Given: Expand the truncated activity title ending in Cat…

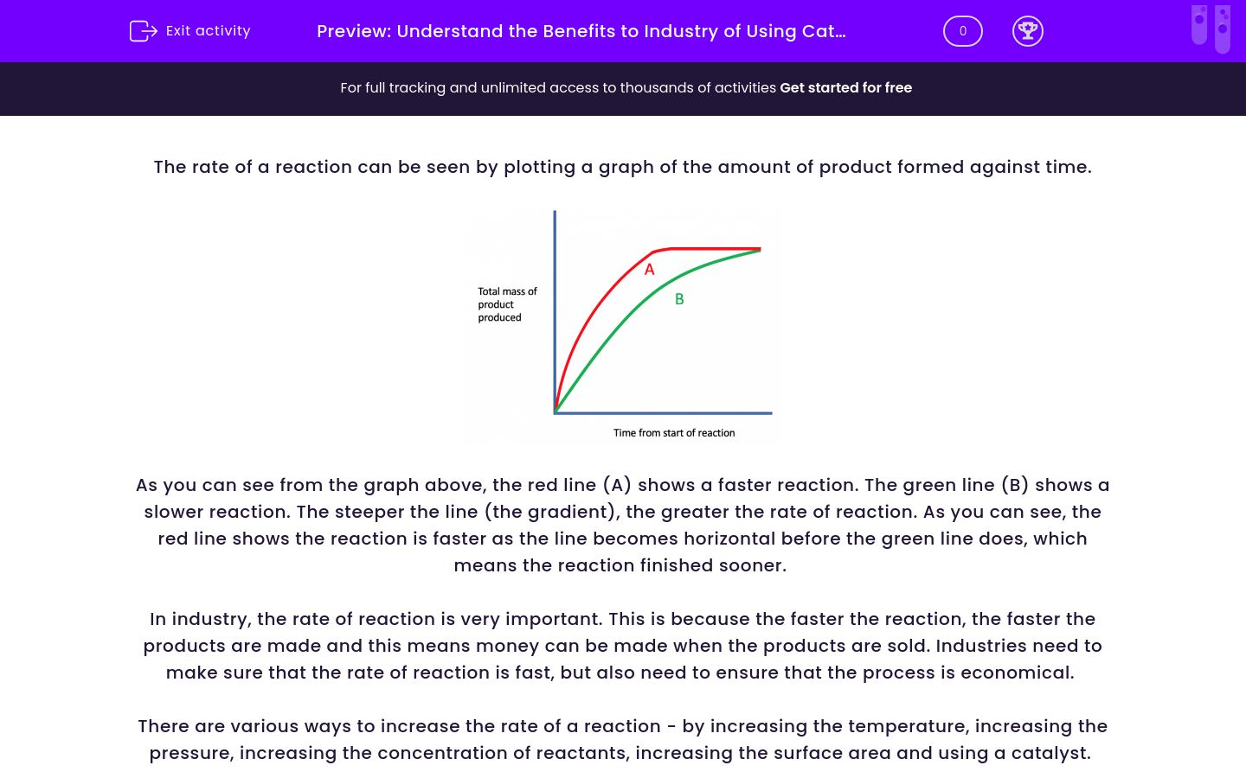Looking at the screenshot, I should tap(581, 31).
